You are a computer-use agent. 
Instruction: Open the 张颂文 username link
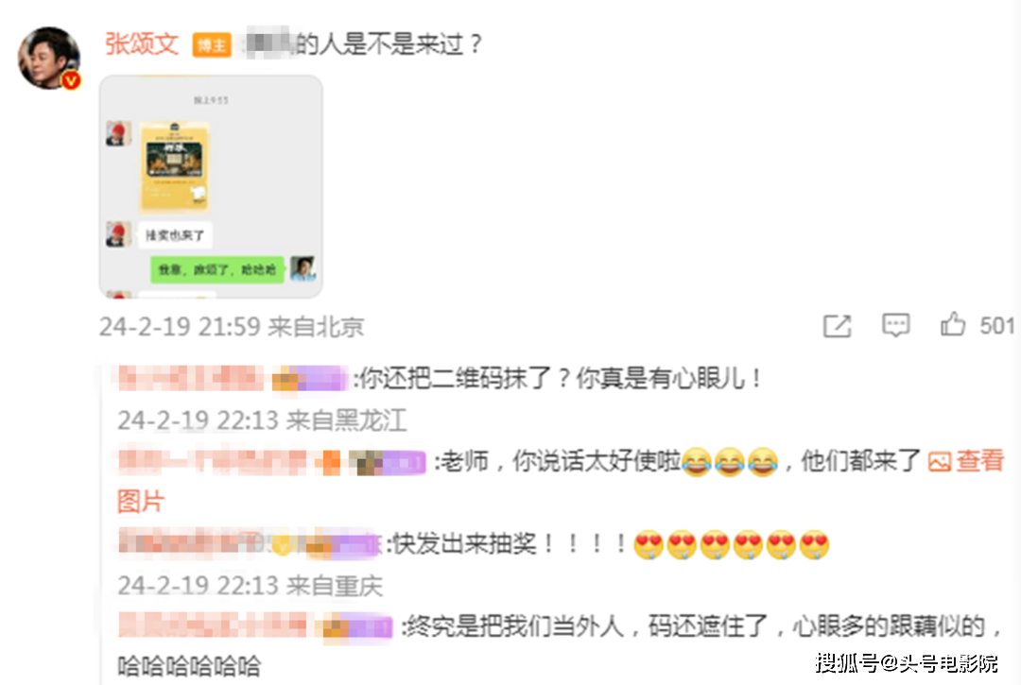pyautogui.click(x=142, y=43)
